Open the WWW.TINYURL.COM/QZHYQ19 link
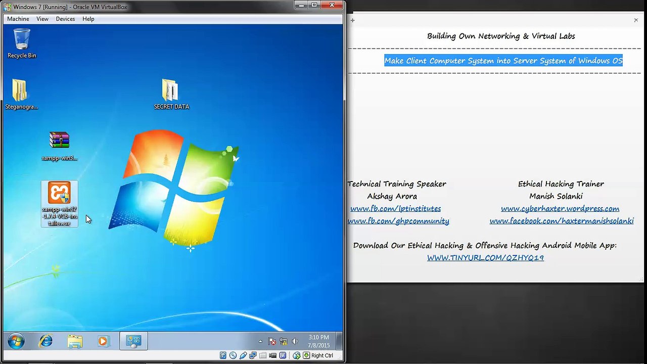 485,258
